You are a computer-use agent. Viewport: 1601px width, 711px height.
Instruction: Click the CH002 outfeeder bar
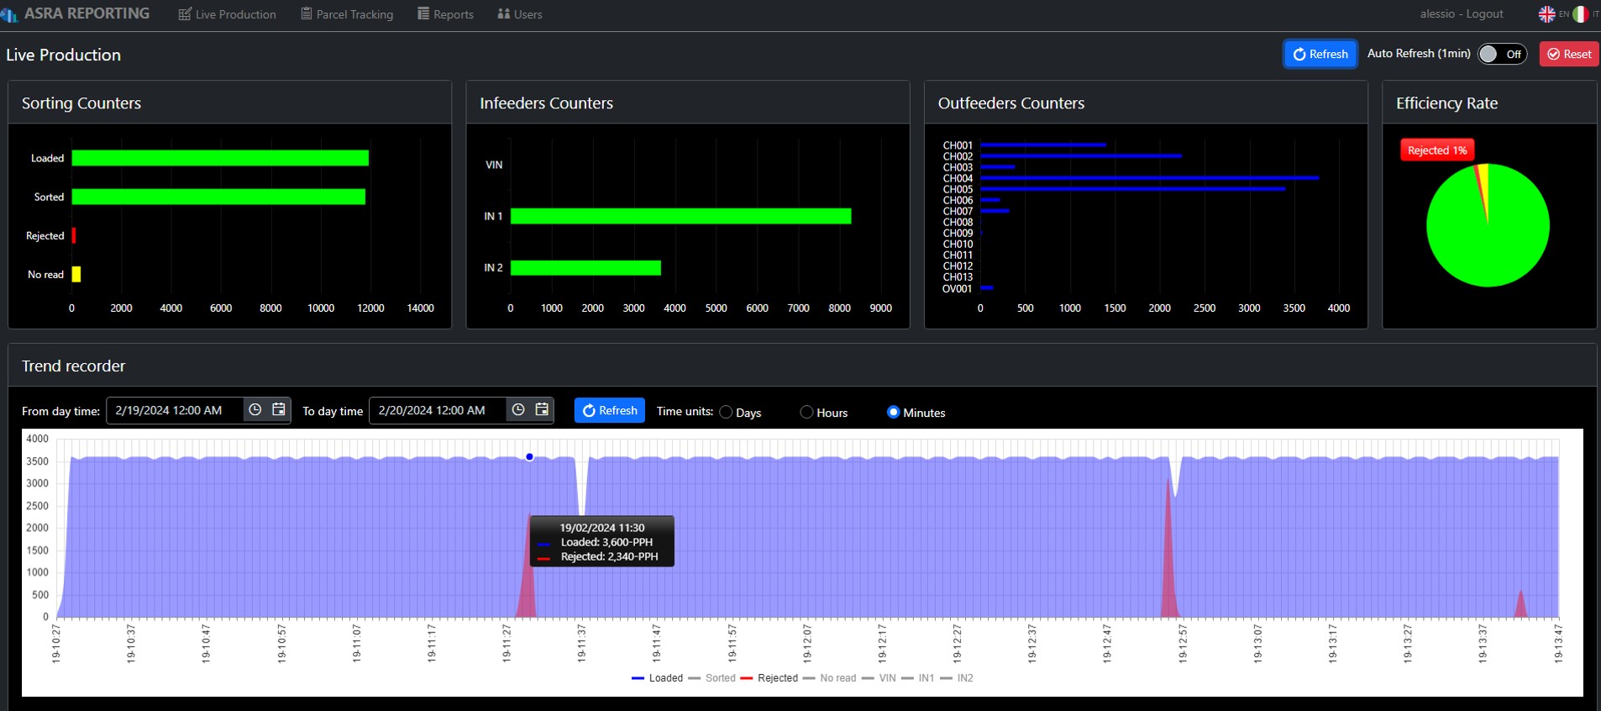tap(1081, 155)
